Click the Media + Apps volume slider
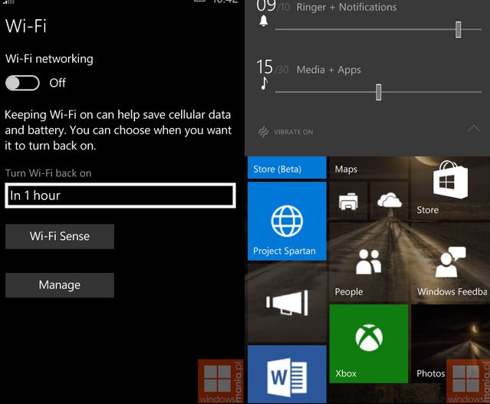This screenshot has width=490, height=404. click(379, 92)
